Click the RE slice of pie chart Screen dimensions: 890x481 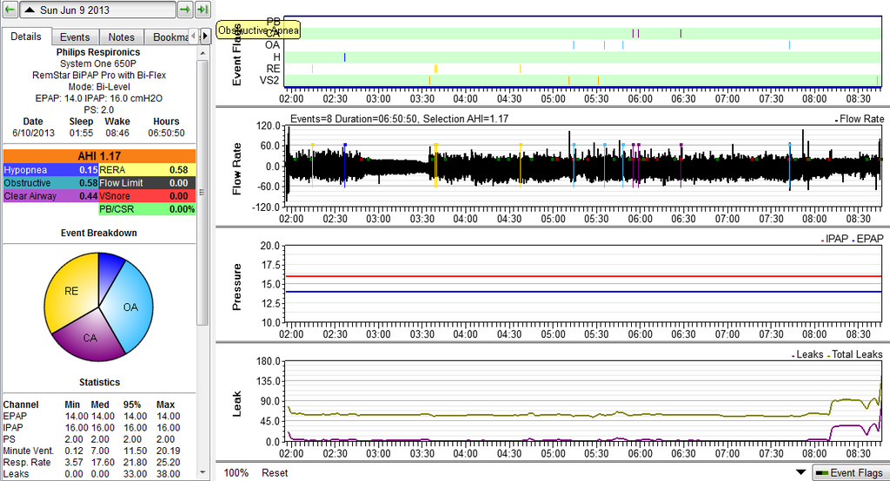pyautogui.click(x=71, y=291)
